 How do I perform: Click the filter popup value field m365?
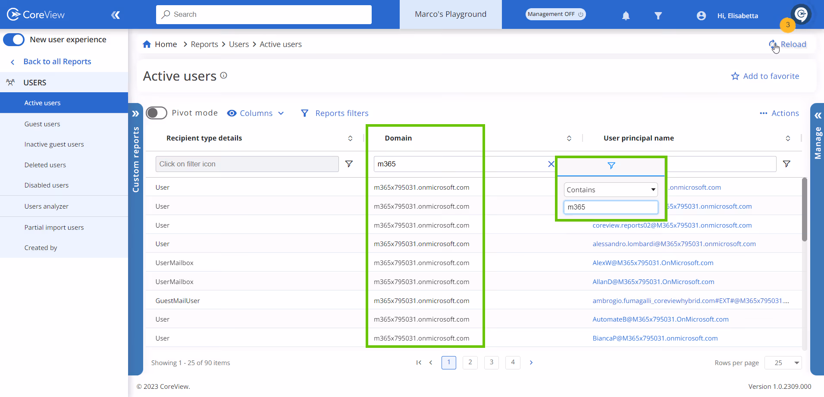click(x=611, y=207)
